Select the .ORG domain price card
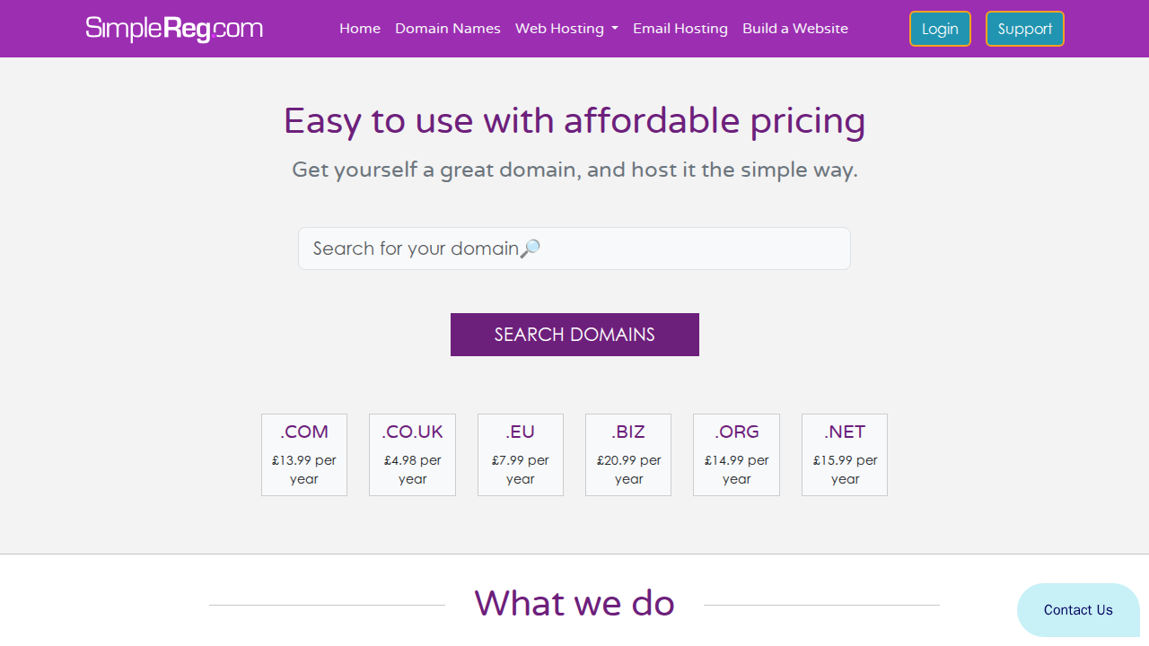The image size is (1149, 646). pyautogui.click(x=736, y=455)
